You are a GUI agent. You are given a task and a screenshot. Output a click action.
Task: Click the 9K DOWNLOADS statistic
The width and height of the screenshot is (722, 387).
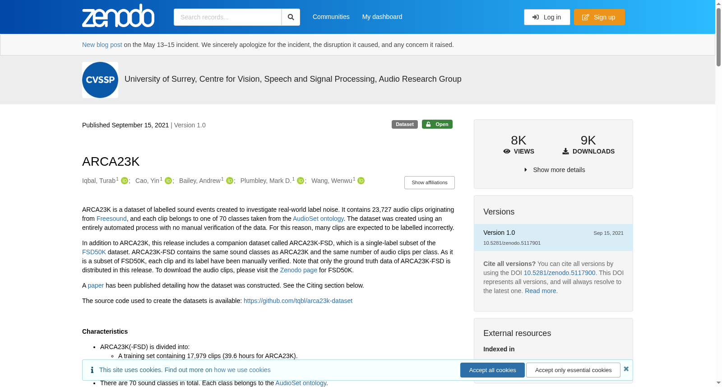pos(588,145)
